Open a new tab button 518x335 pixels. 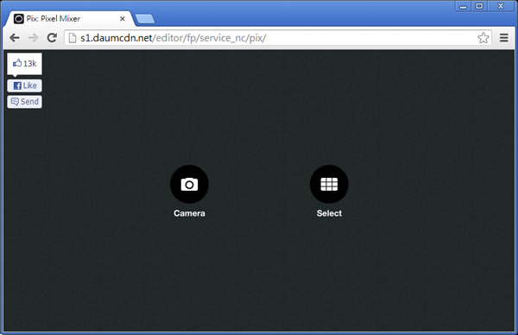145,19
